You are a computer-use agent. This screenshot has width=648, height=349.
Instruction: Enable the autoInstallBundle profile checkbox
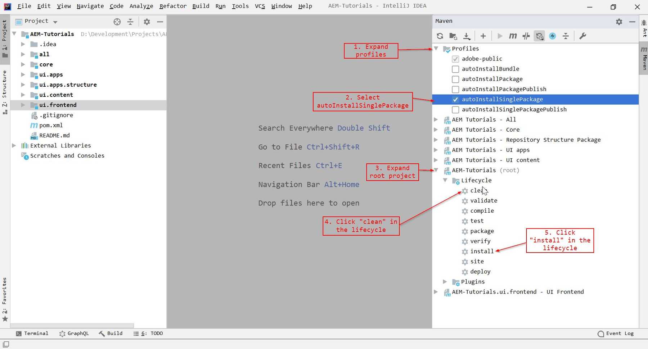[x=455, y=69]
